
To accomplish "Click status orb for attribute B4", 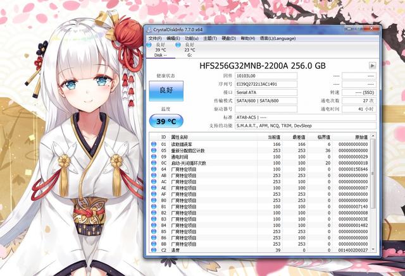I will pyautogui.click(x=154, y=225).
